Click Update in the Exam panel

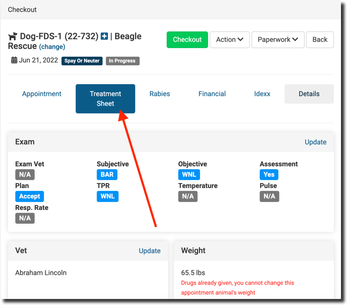point(315,142)
